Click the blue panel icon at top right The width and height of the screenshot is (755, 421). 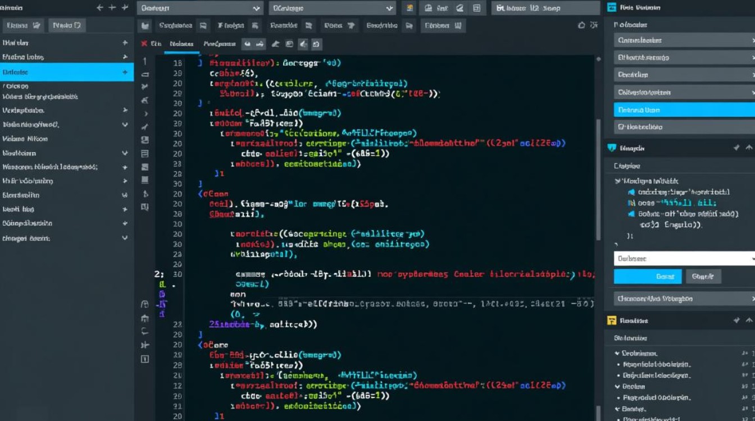[x=612, y=8]
